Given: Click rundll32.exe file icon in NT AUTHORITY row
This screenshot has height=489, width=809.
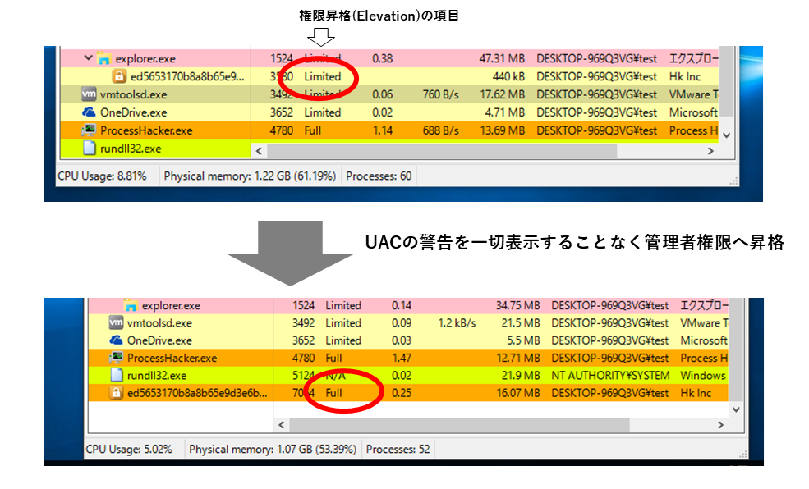Looking at the screenshot, I should 116,376.
